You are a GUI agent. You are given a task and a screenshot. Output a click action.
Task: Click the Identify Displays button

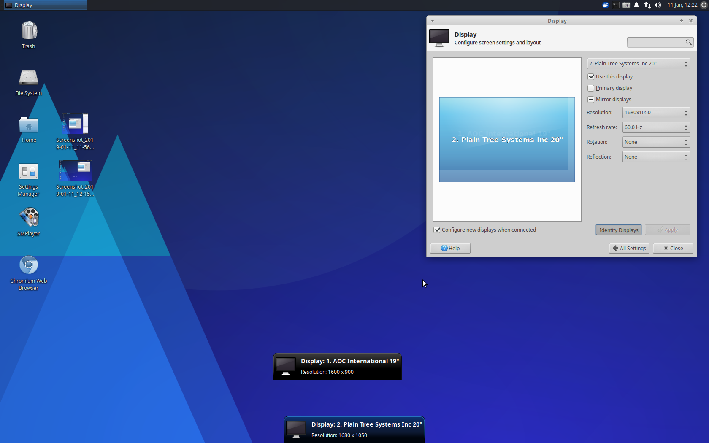tap(618, 230)
